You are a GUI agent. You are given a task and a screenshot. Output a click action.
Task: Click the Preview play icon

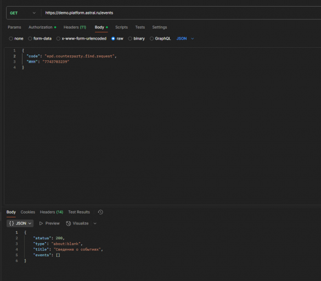pos(41,223)
